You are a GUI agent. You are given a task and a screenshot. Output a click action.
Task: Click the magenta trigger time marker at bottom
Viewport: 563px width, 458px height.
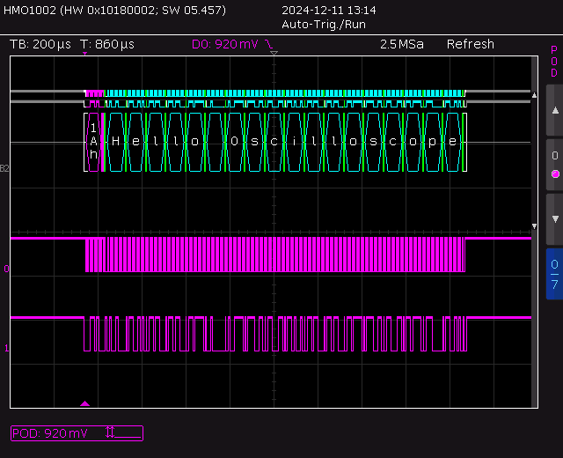tap(85, 403)
